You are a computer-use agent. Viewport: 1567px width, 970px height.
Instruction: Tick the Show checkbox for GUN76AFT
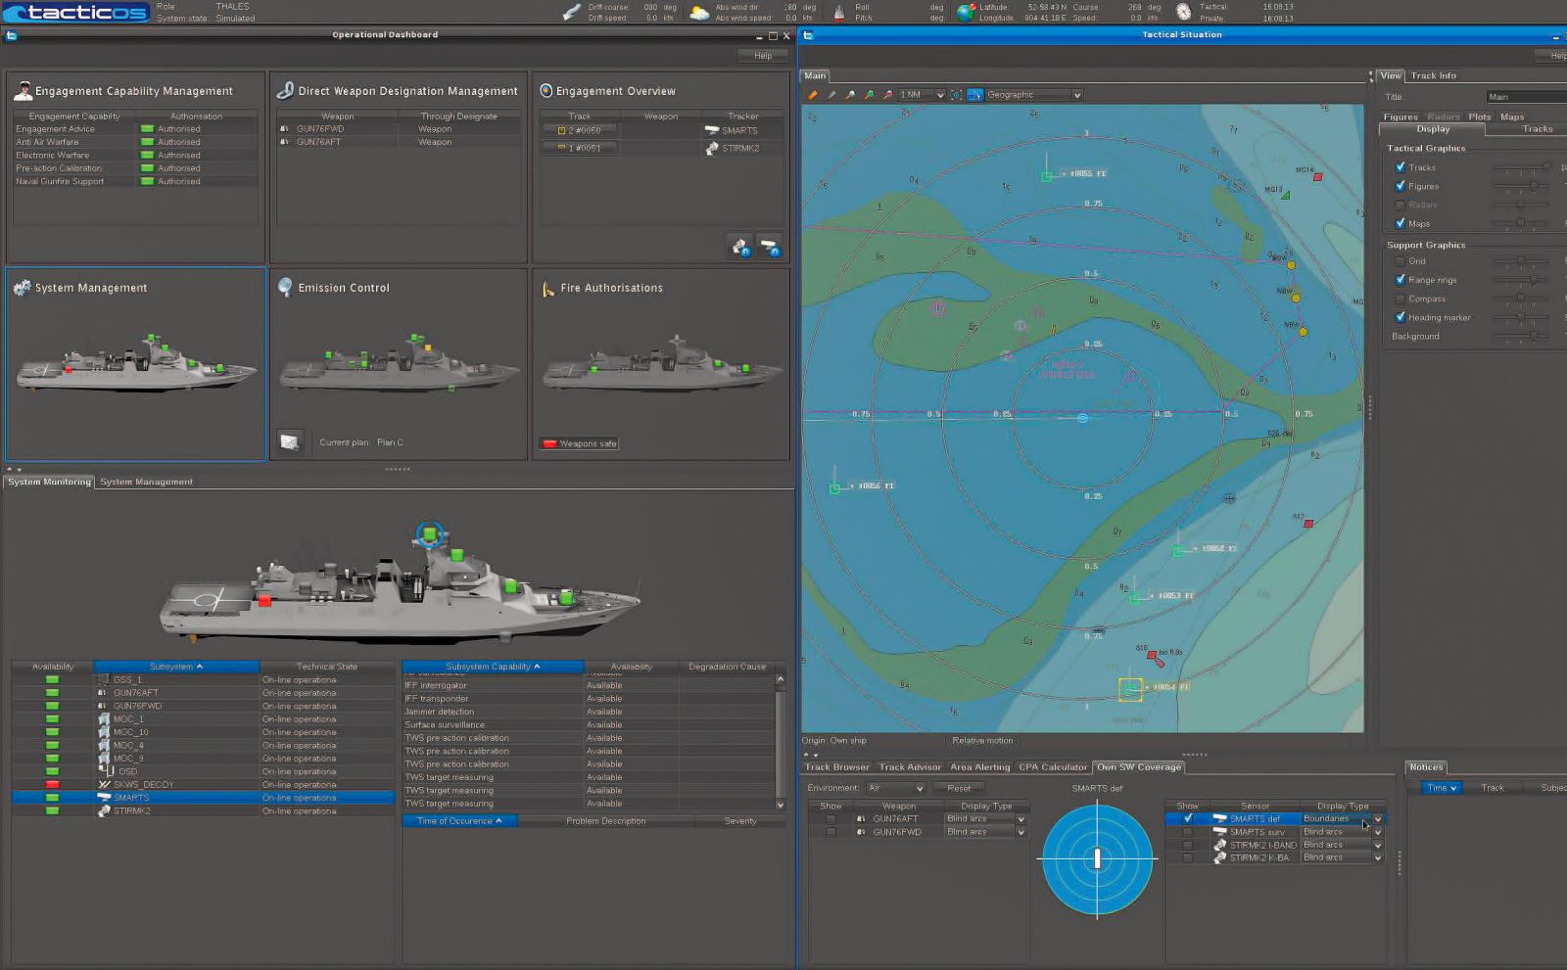pos(831,819)
